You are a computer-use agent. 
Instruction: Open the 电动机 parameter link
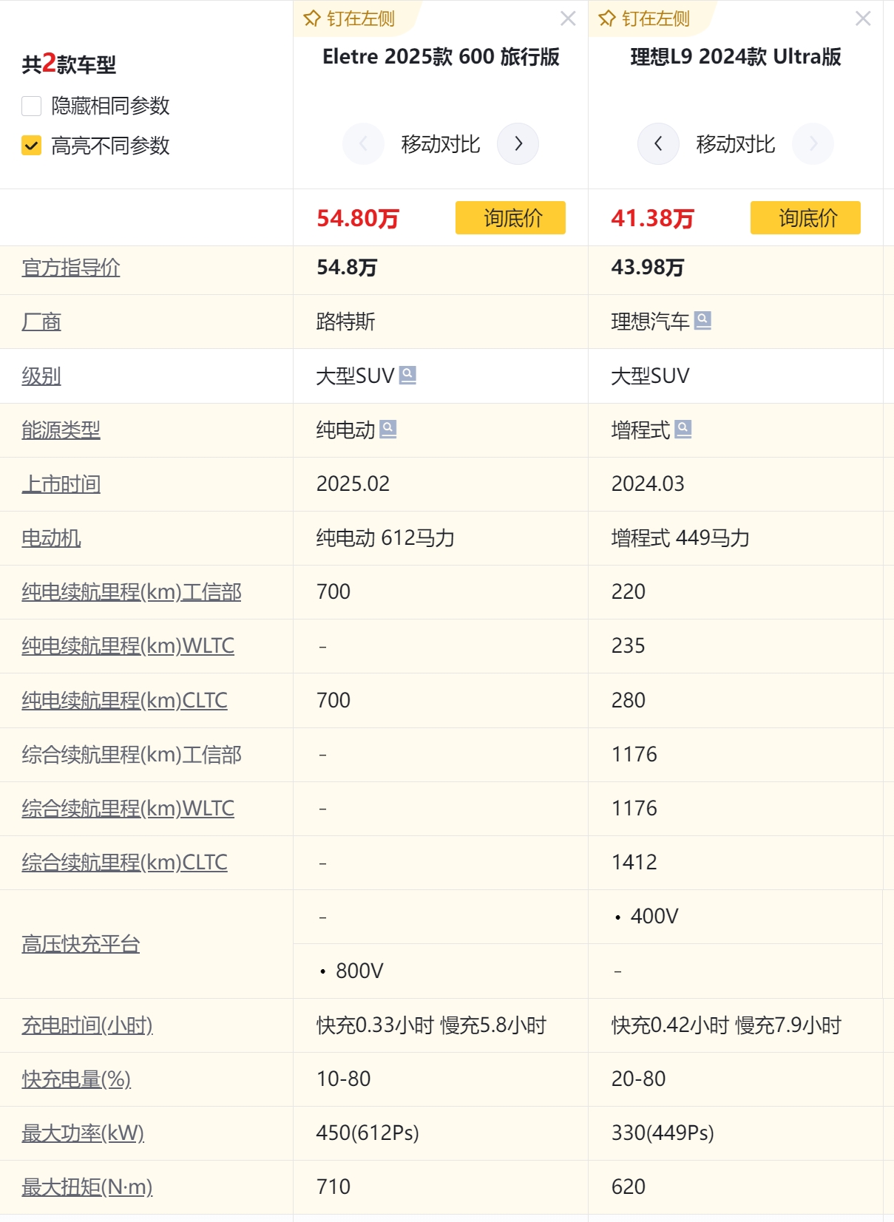(x=51, y=537)
